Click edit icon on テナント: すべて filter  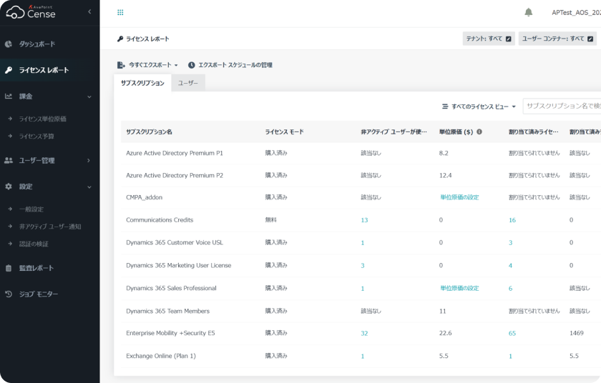tap(509, 39)
